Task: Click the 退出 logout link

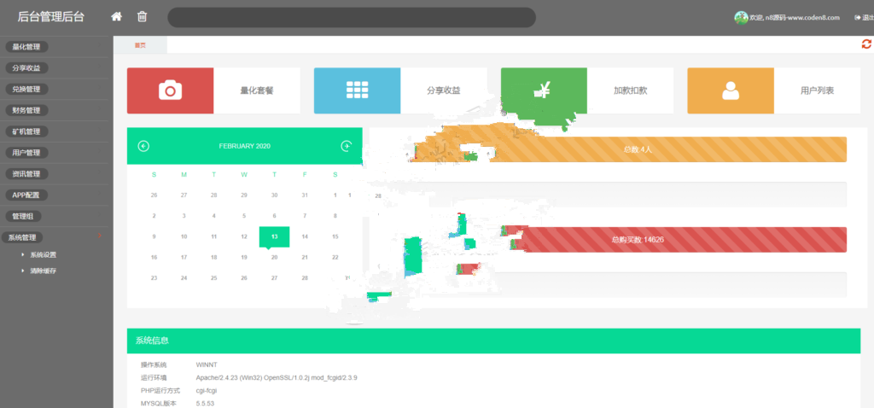Action: click(x=862, y=18)
